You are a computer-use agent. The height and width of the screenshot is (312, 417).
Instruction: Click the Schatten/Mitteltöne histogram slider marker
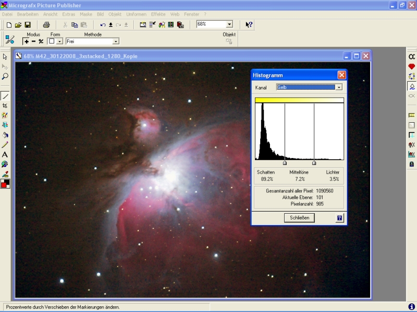[285, 163]
